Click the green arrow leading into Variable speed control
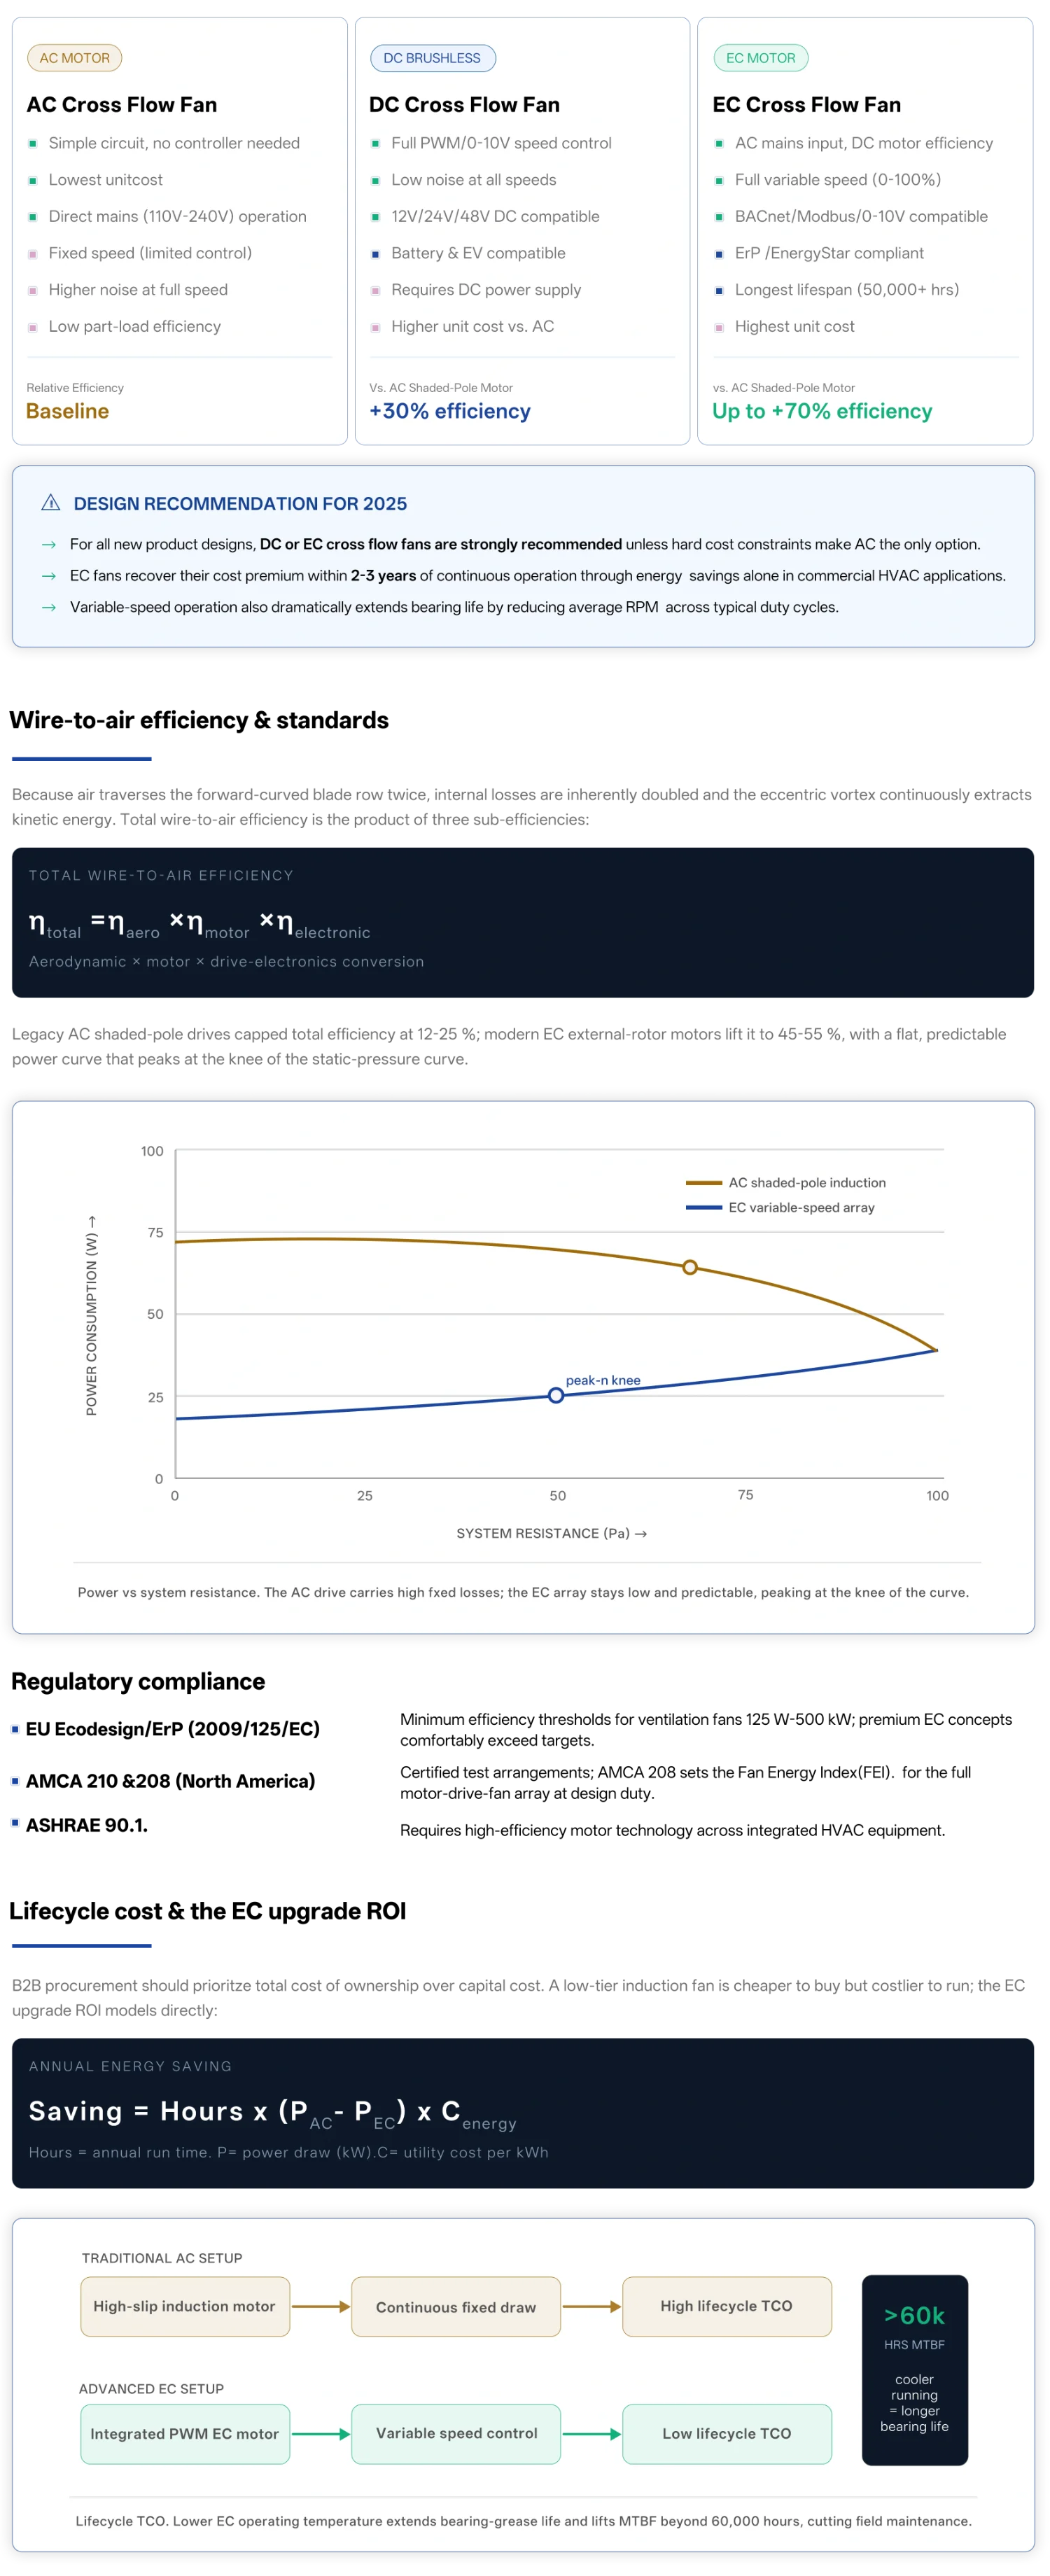The image size is (1050, 2576). [x=321, y=2434]
